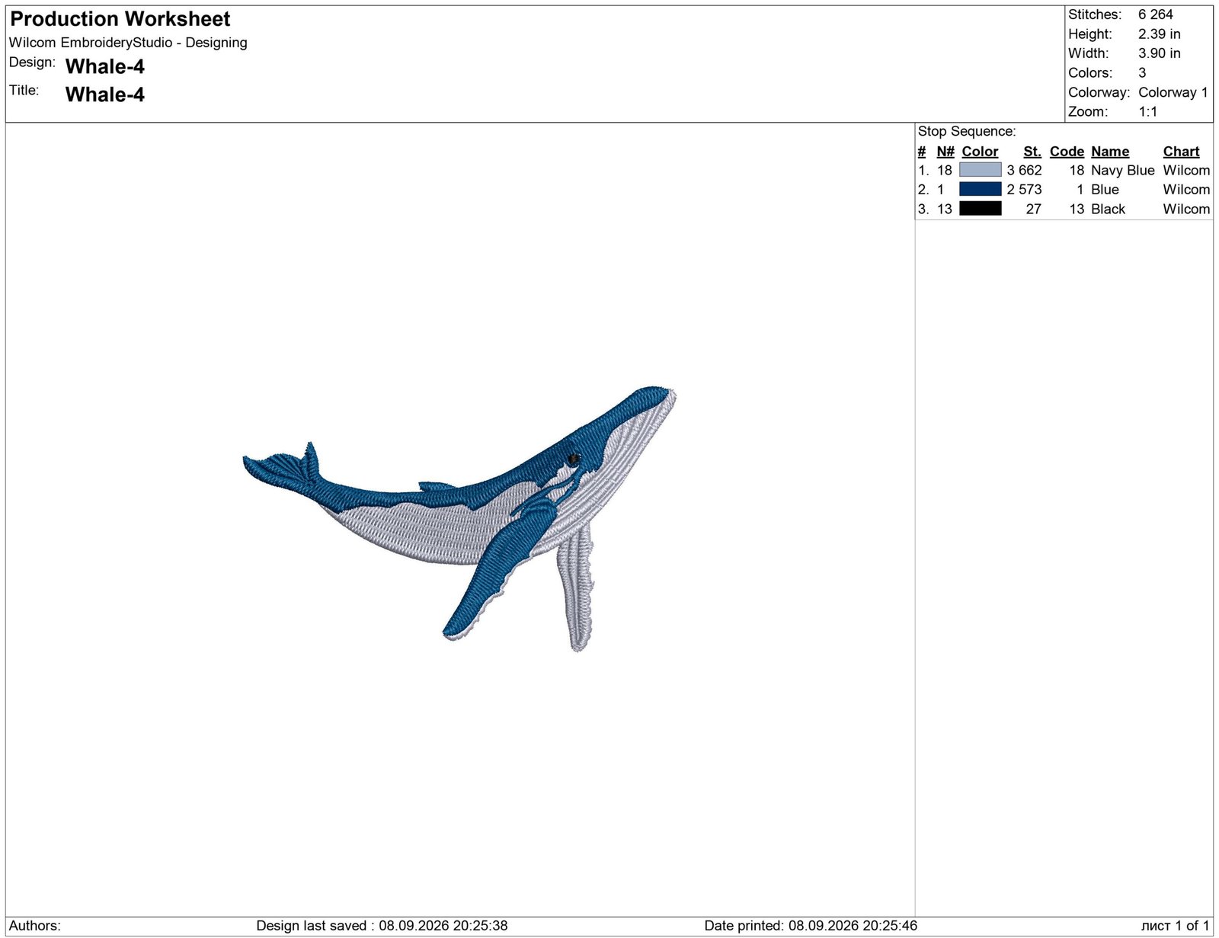Click 'Wilcom EmbroideryStudio - Designing' text
The height and width of the screenshot is (938, 1219).
tap(128, 43)
